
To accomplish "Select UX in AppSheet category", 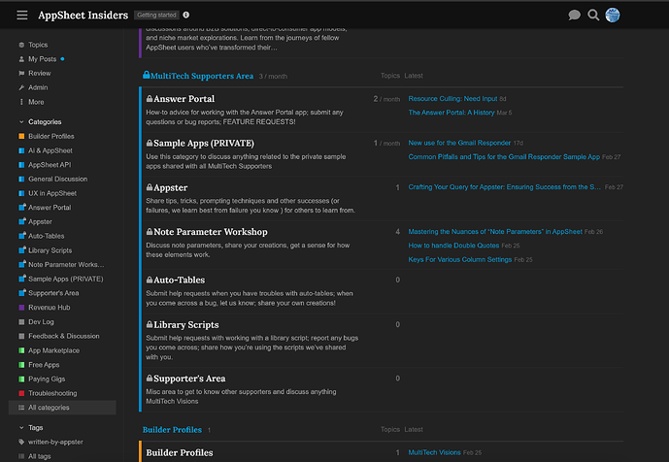I will (x=52, y=193).
